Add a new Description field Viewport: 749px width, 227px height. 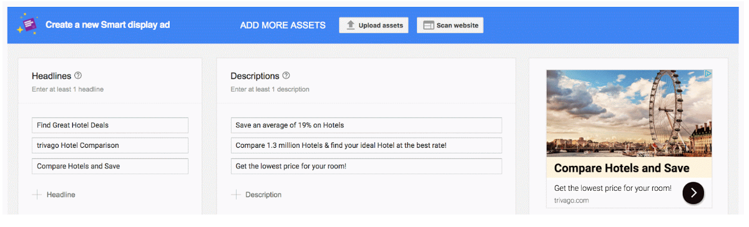[x=257, y=195]
